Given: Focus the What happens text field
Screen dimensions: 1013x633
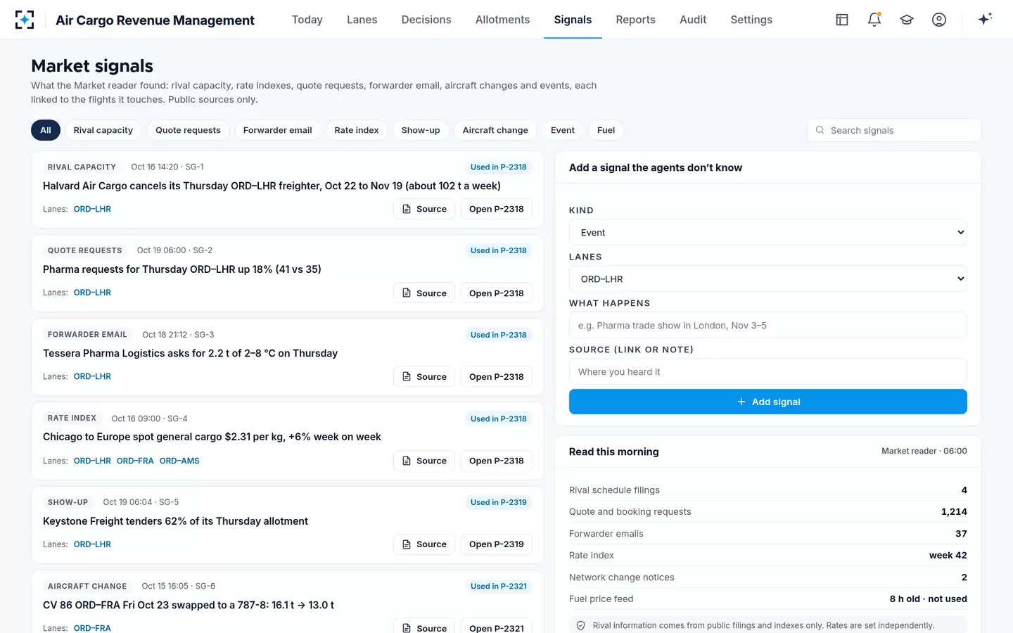Looking at the screenshot, I should [x=768, y=325].
